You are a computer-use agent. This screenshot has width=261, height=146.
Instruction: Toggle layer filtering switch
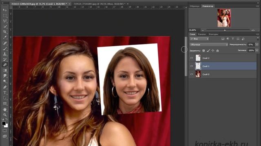[258, 39]
